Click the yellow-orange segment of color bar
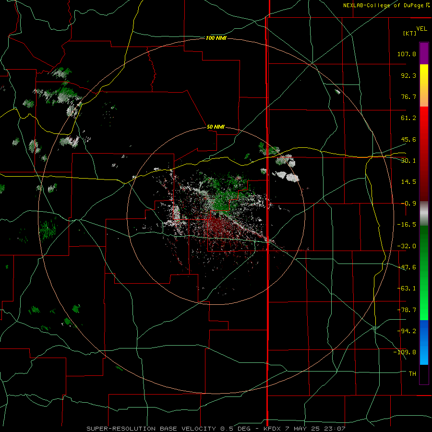432x432 pixels. pos(424,85)
